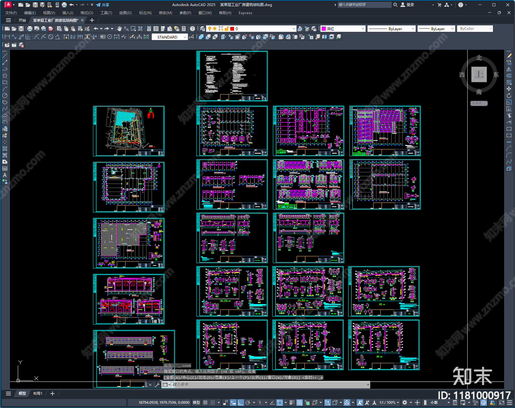Click the 登录 sign-in button
Screen dimensions: 515x408
click(407, 5)
